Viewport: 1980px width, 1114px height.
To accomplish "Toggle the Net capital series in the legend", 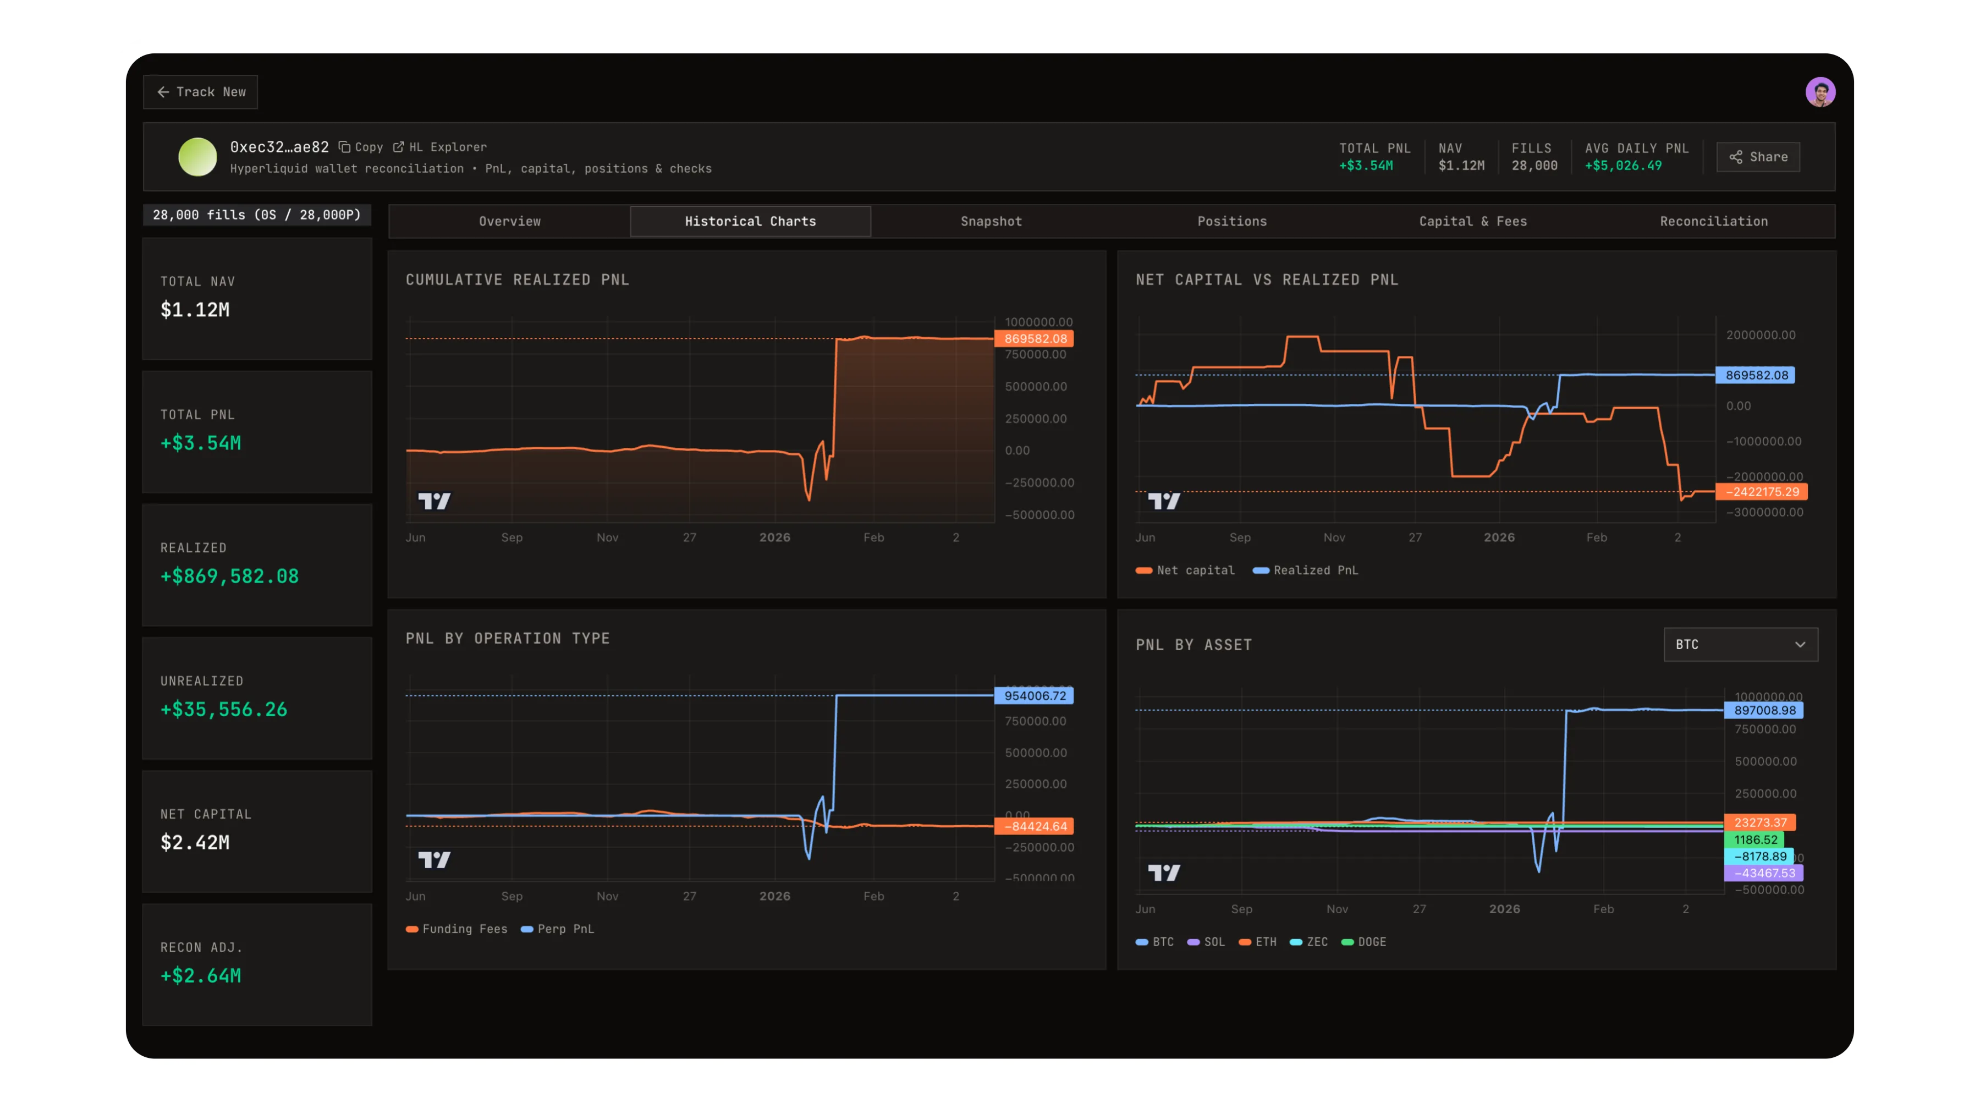I will pyautogui.click(x=1187, y=570).
